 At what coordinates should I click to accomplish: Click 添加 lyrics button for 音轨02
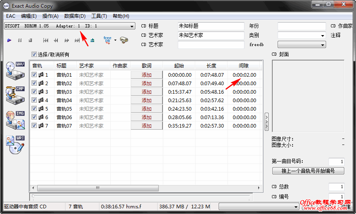[147, 83]
